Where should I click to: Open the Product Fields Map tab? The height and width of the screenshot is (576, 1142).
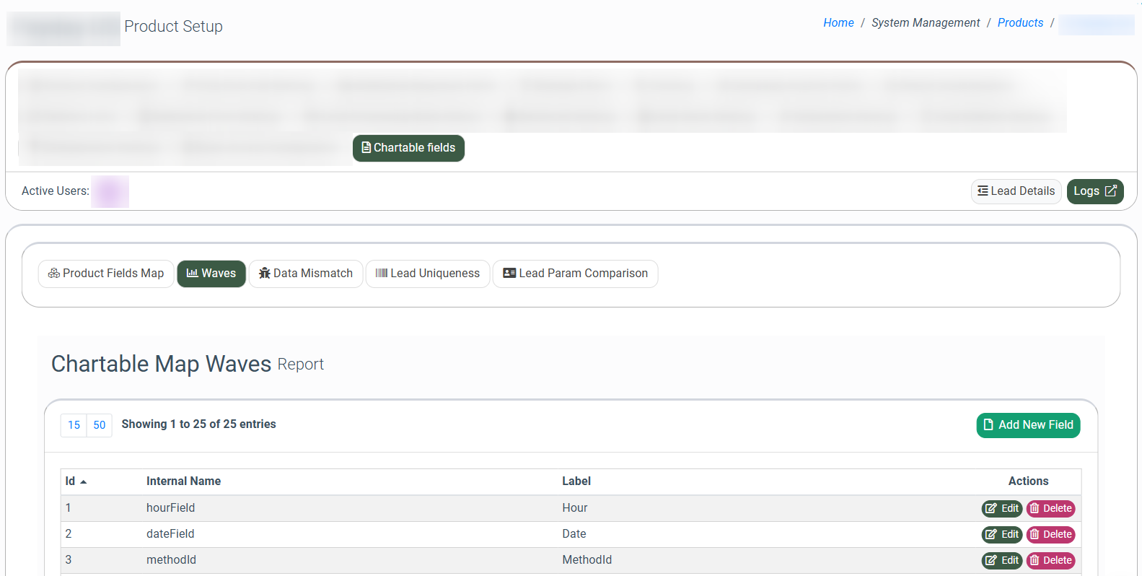[106, 274]
